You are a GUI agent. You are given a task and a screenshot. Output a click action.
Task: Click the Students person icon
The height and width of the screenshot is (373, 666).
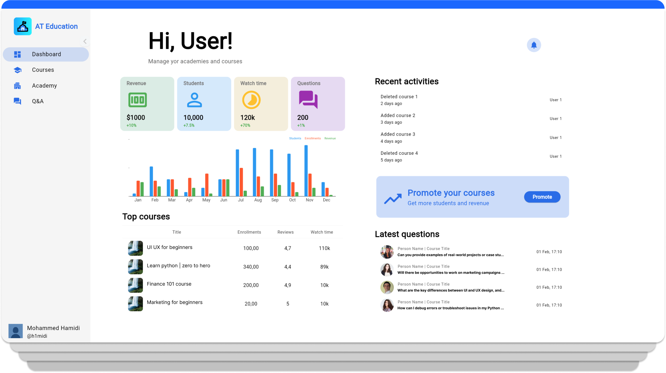pyautogui.click(x=194, y=100)
